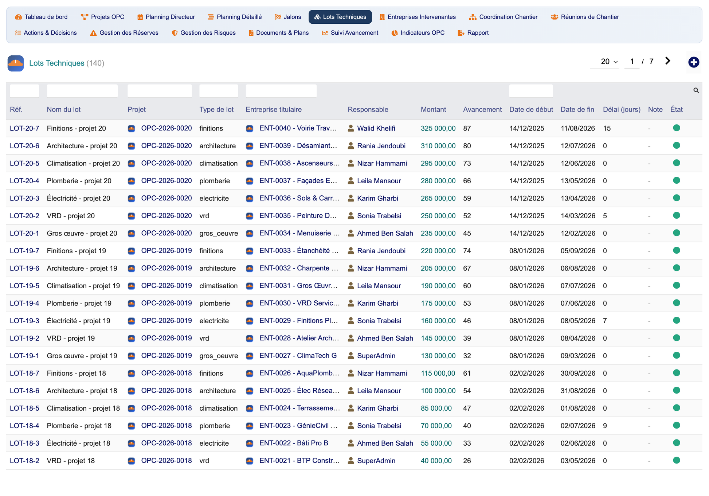709x496 pixels.
Task: Click the add new lot plus icon
Action: [x=693, y=62]
